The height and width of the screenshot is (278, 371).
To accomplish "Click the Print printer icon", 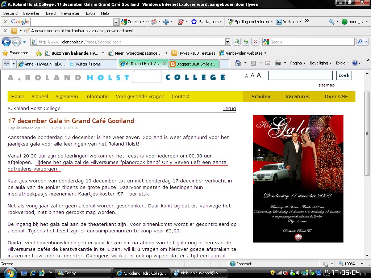I will point(278,63).
